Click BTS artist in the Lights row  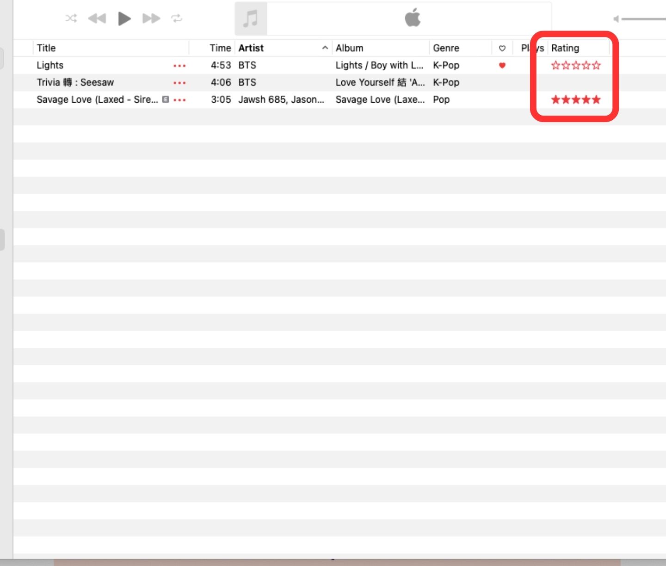tap(247, 65)
